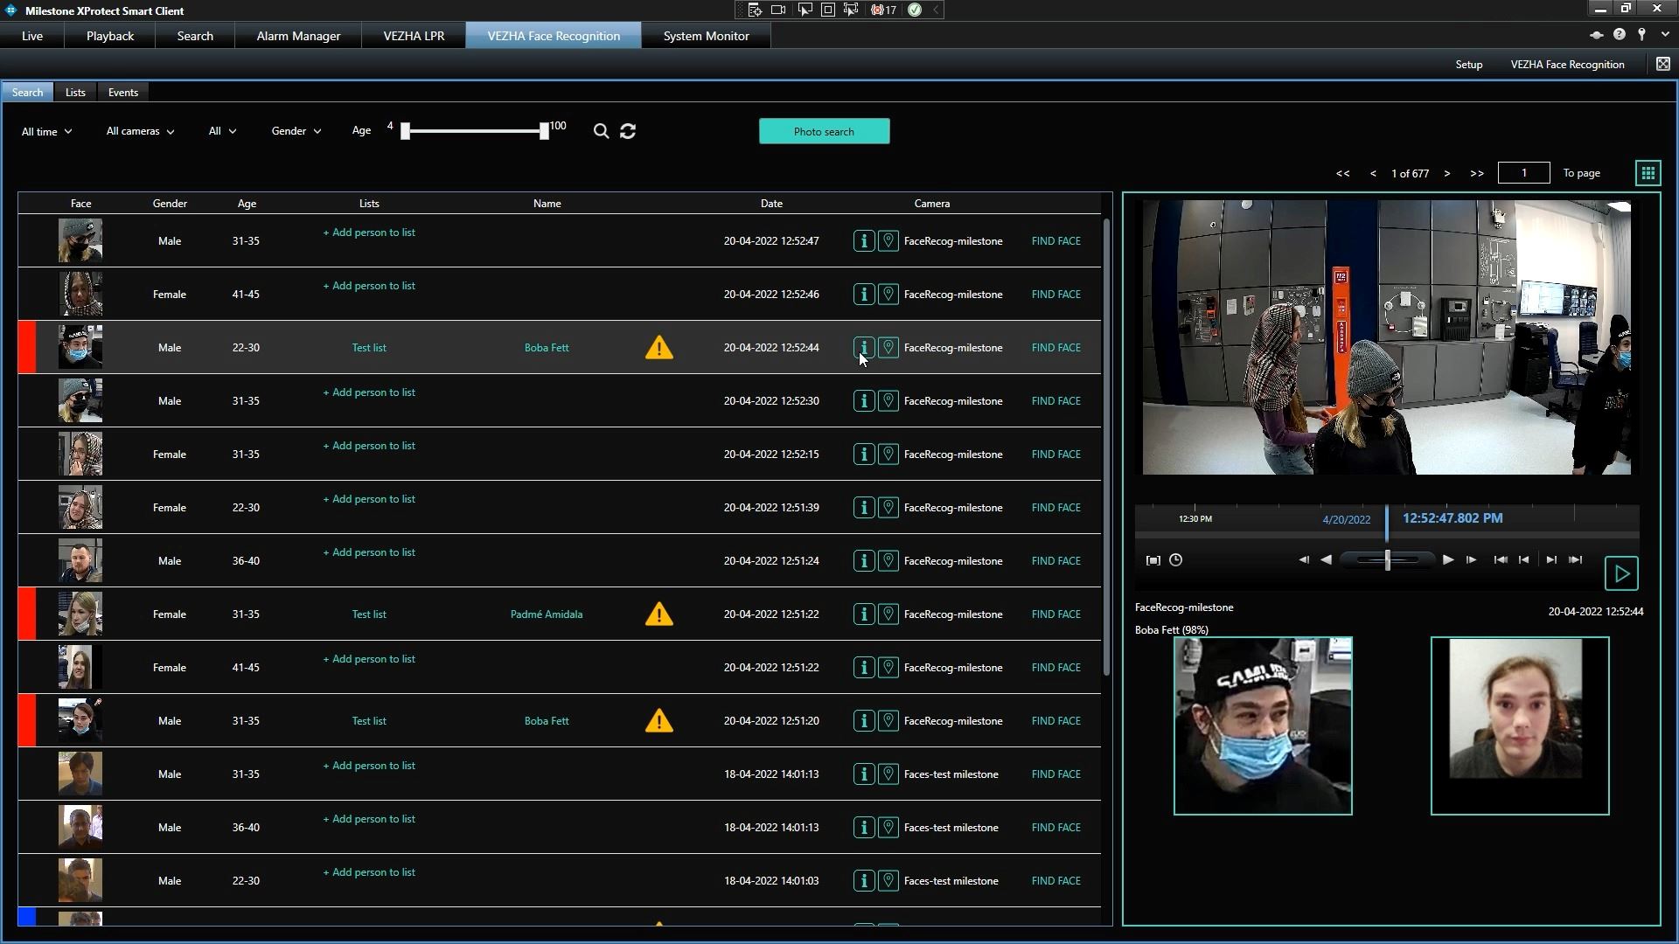
Task: Switch to the Lists sub-tab
Action: 75,93
